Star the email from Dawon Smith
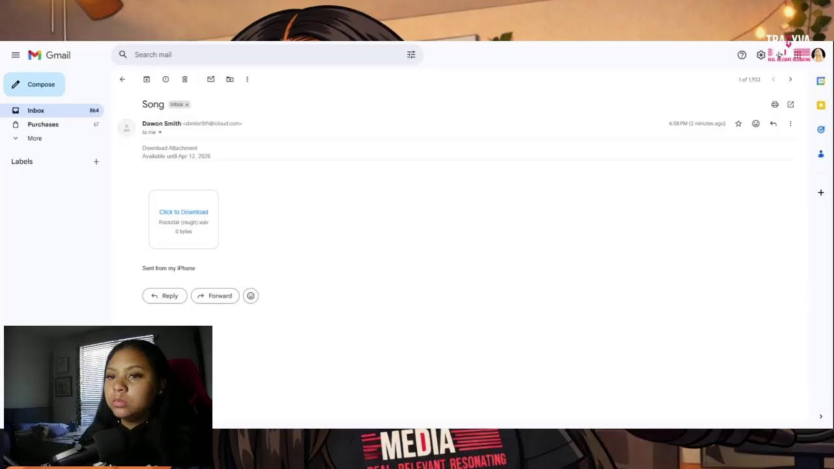This screenshot has height=469, width=834. (x=738, y=124)
